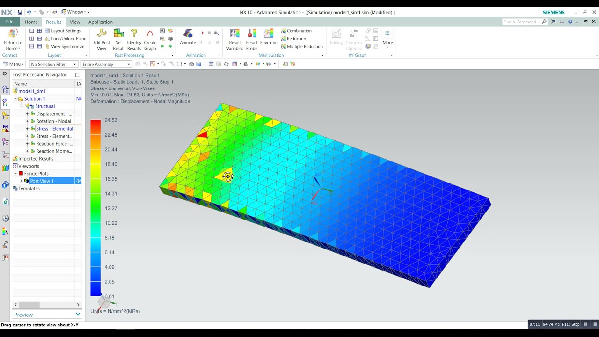Click the animation Stop button
Image resolution: width=599 pixels, height=337 pixels.
209,33
